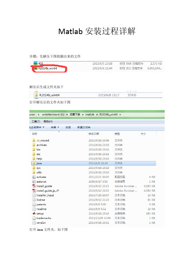This screenshot has width=194, height=275.
Task: Click the 配置设置 type of activate
Action: pos(120,177)
